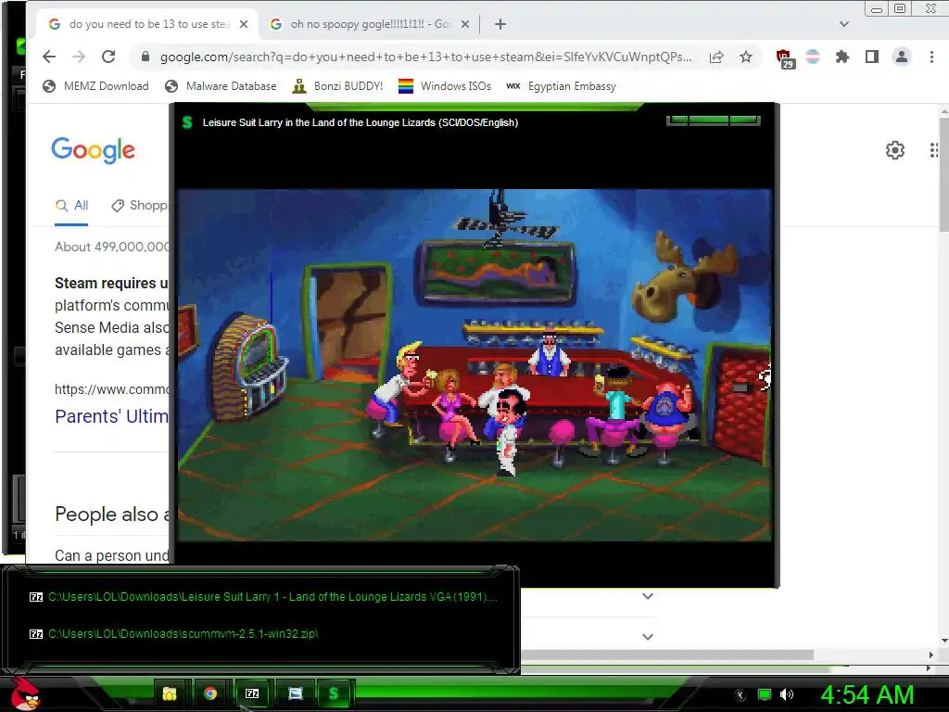Open uBlock shield extension showing 29
The height and width of the screenshot is (712, 949).
(784, 58)
